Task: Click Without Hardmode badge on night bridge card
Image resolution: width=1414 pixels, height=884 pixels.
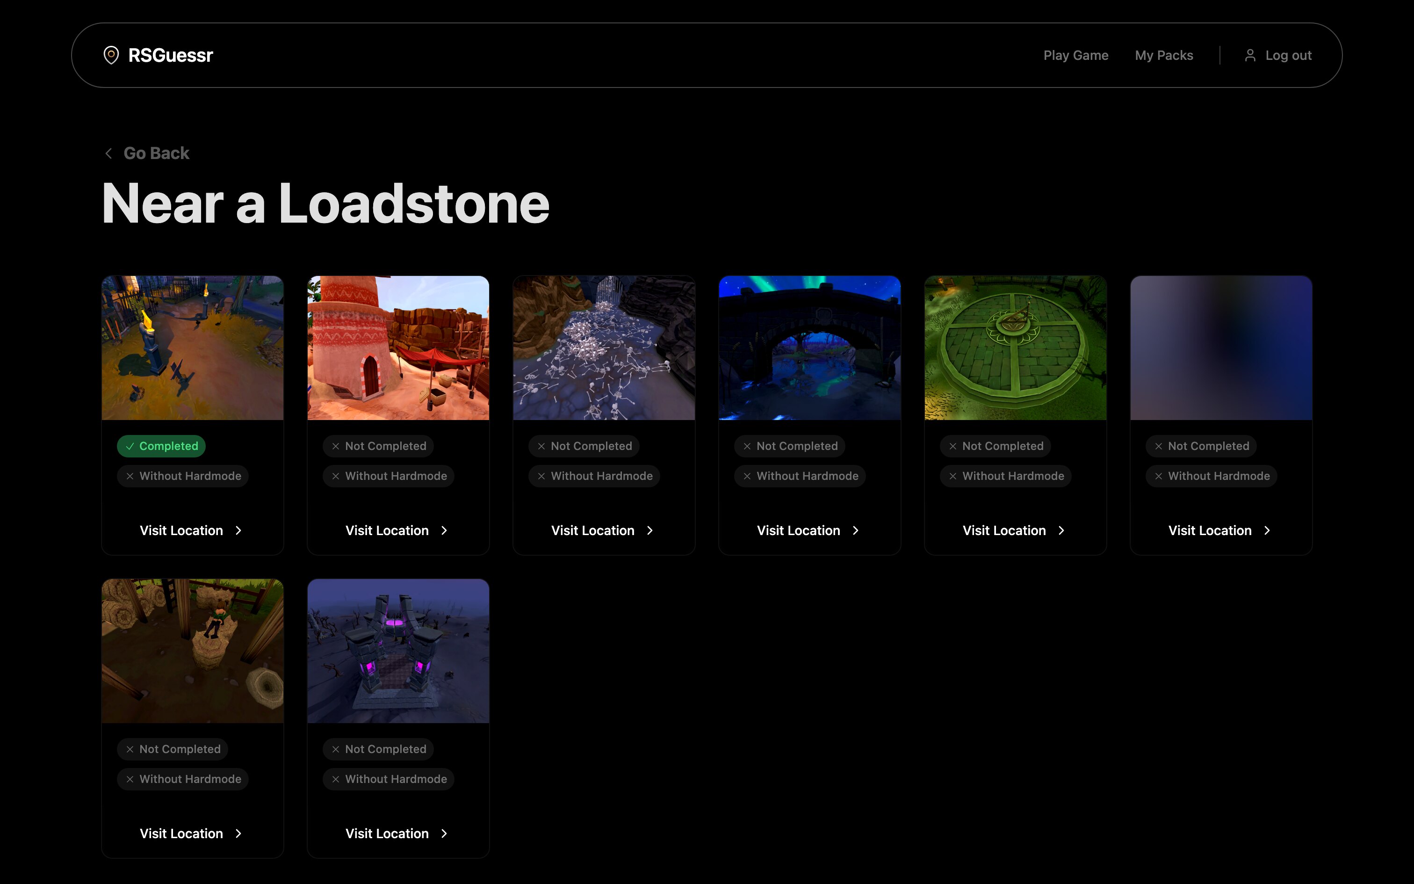Action: [800, 476]
